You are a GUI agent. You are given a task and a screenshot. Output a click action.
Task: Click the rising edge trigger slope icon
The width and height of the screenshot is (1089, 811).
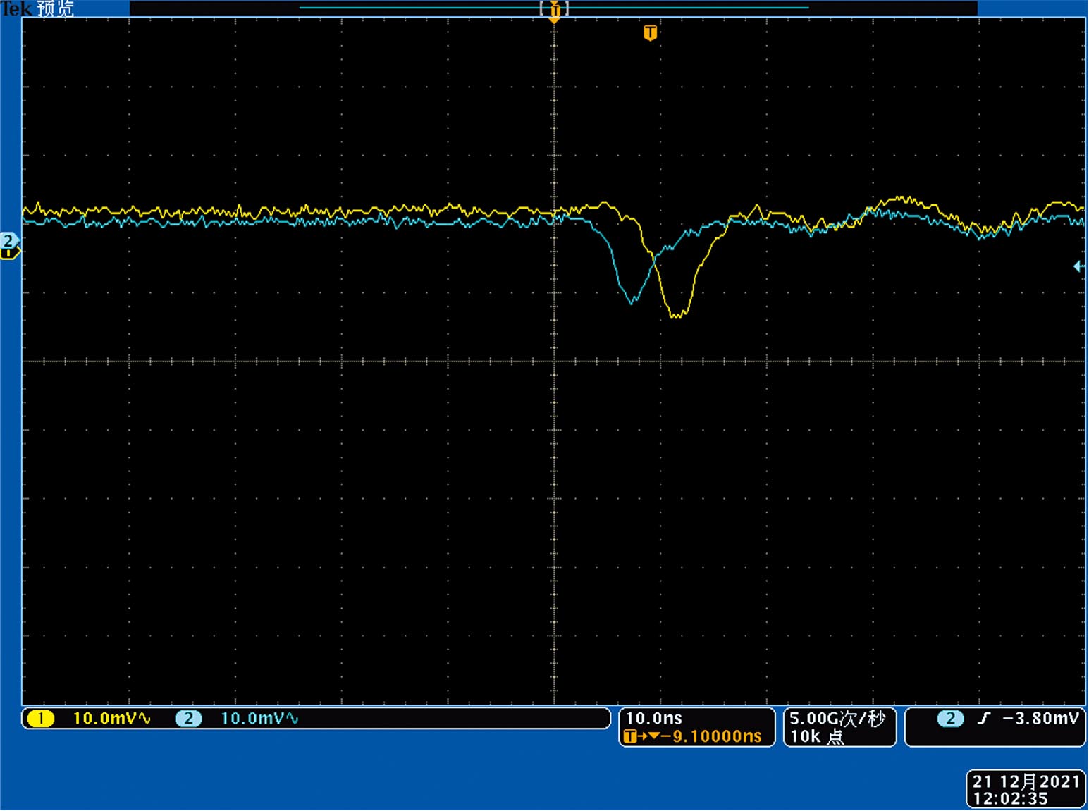(984, 719)
